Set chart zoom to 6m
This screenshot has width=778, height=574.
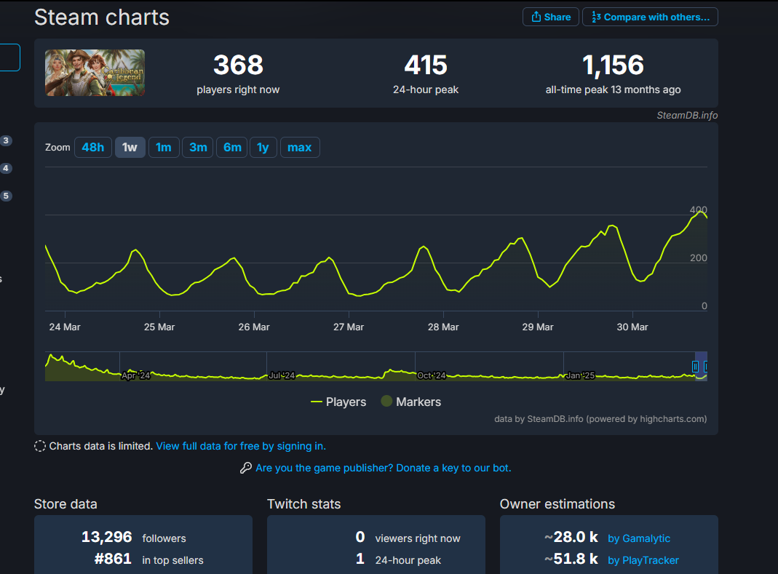coord(231,148)
